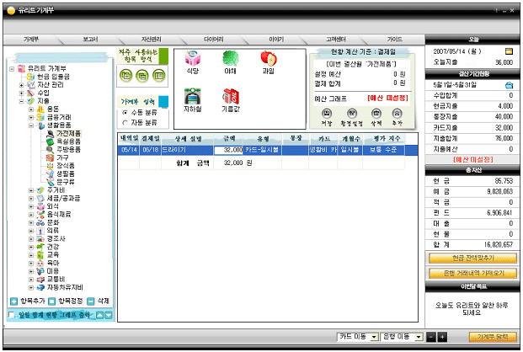Select 욕실용품 in the category tree
This screenshot has width=523, height=352.
68,141
